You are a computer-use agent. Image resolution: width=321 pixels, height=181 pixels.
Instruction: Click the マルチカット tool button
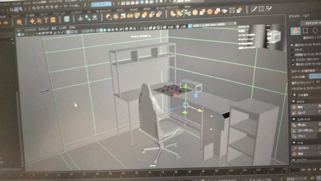tap(304, 148)
